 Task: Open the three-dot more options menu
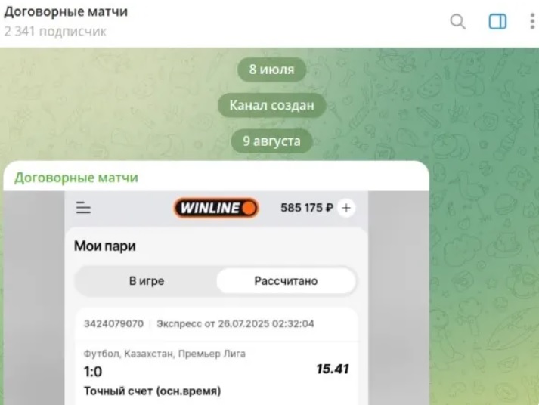(x=533, y=21)
